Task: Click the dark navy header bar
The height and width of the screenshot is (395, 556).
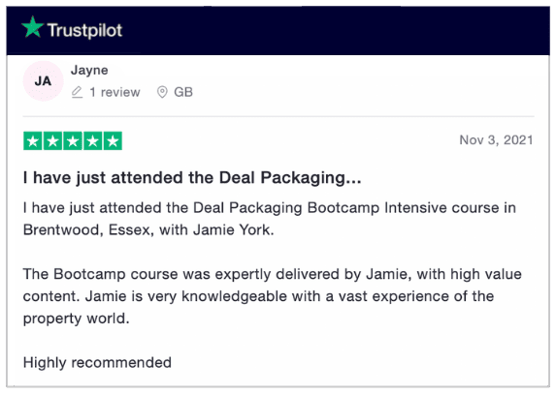Action: click(x=278, y=30)
